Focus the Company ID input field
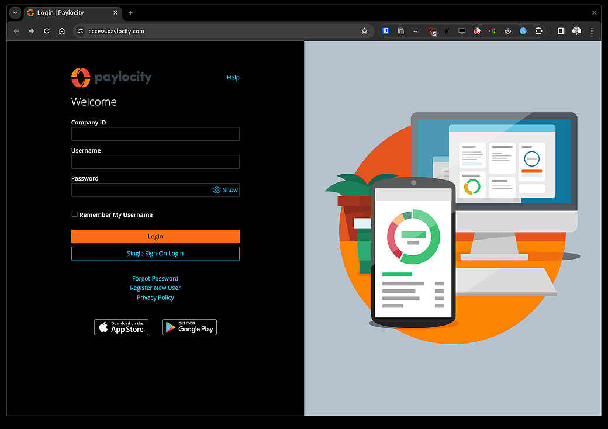608x429 pixels. point(155,134)
